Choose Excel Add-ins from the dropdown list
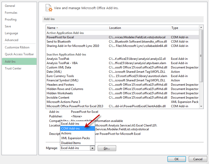The image size is (209, 164). (77, 124)
